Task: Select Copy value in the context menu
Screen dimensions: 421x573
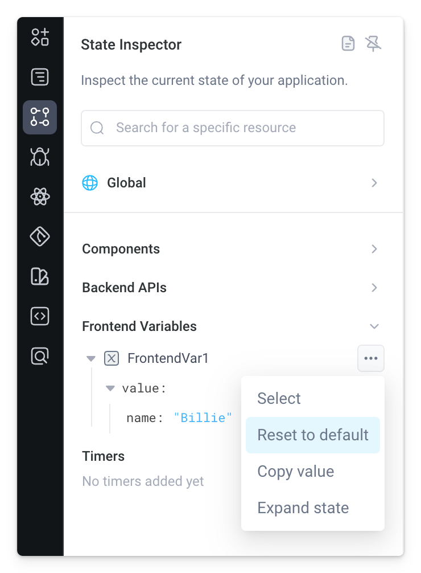Action: (295, 471)
